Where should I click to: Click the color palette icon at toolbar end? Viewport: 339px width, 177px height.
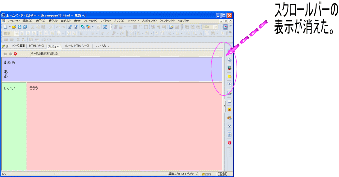(225, 27)
